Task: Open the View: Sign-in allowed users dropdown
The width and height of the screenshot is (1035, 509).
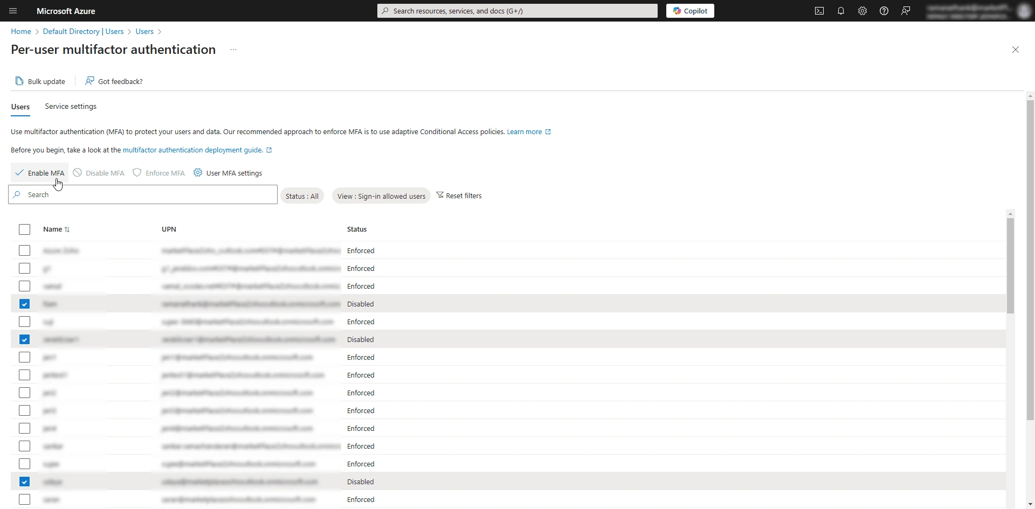Action: pyautogui.click(x=381, y=196)
